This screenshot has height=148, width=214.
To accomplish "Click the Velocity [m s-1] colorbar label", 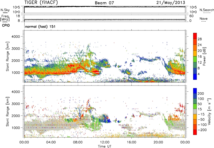I will (x=209, y=111).
